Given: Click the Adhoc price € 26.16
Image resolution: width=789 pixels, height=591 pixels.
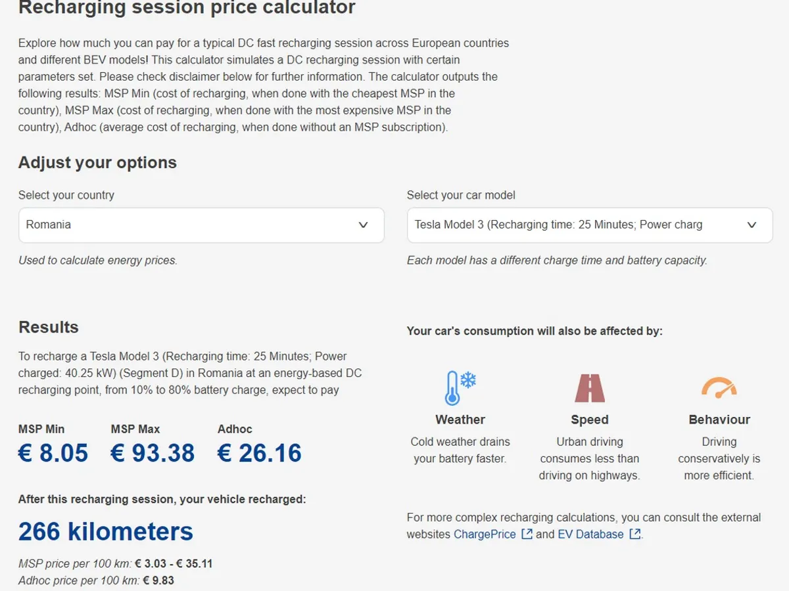Looking at the screenshot, I should (x=260, y=453).
